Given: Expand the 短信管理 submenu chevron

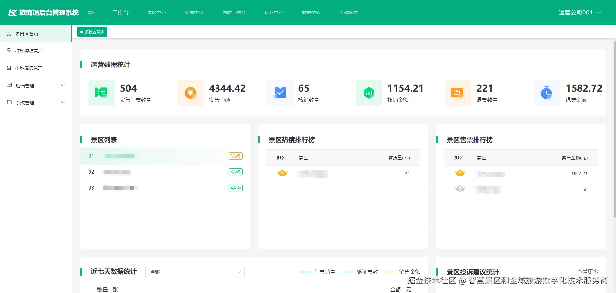Looking at the screenshot, I should pos(63,85).
